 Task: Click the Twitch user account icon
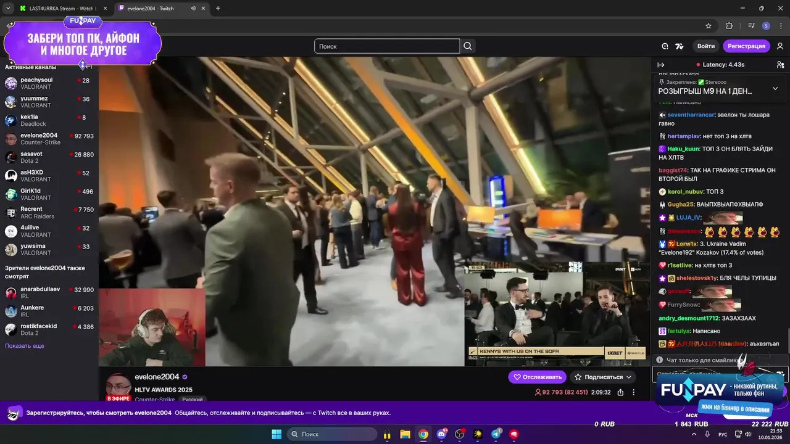(x=780, y=46)
